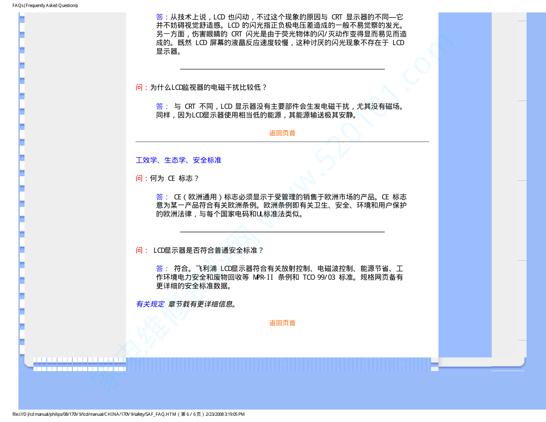
Task: Click the line 的欧洲法律，与每个国家电码和UL标准法类似。
Action: [230, 214]
